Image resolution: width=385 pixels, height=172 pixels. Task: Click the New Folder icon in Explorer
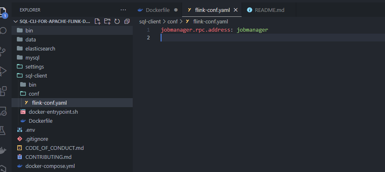[x=107, y=22]
